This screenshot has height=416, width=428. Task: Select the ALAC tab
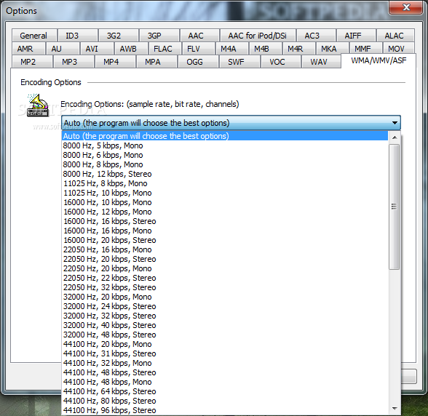pos(395,36)
